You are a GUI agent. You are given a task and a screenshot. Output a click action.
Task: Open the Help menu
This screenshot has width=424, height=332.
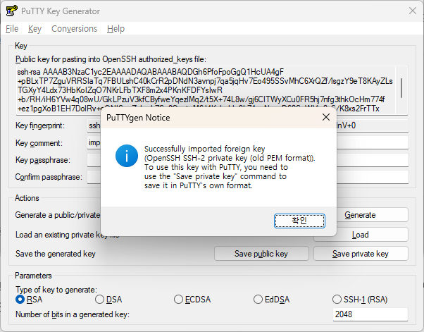pyautogui.click(x=116, y=29)
